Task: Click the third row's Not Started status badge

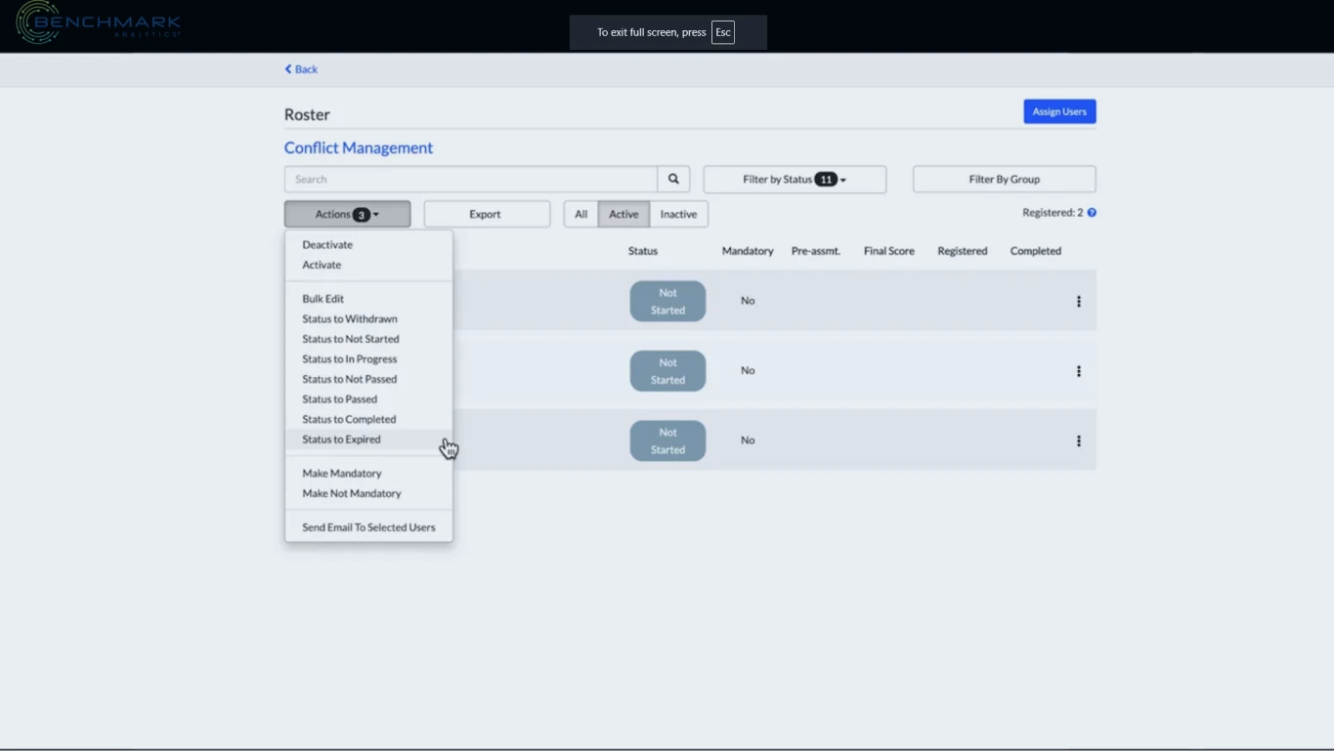Action: [667, 441]
